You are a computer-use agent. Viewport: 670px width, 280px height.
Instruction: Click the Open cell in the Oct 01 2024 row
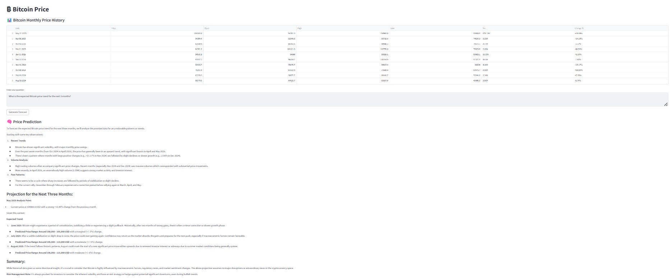pos(250,70)
